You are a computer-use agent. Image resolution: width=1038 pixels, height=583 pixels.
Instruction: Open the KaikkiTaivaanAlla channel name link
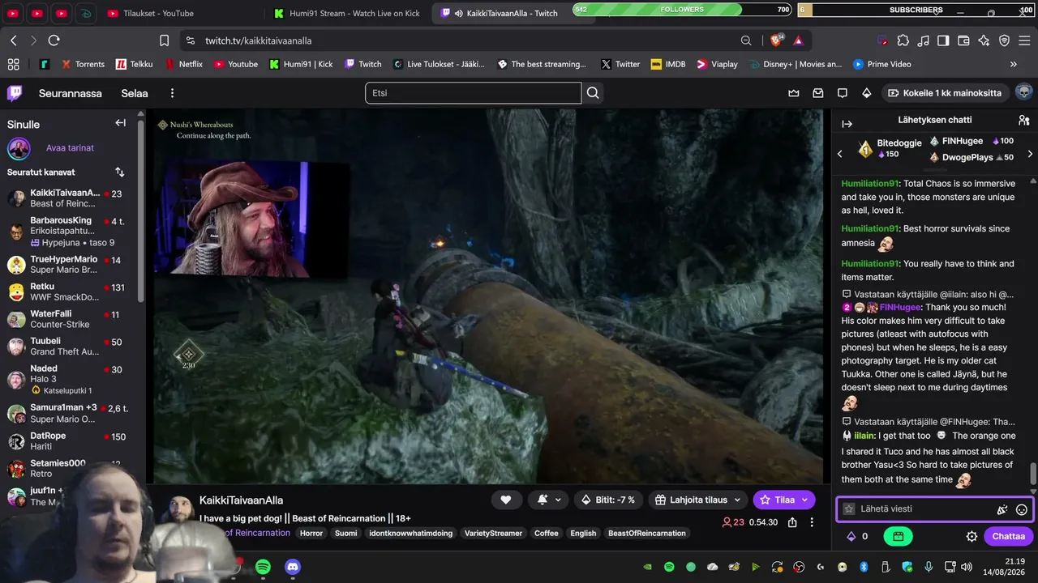(241, 500)
